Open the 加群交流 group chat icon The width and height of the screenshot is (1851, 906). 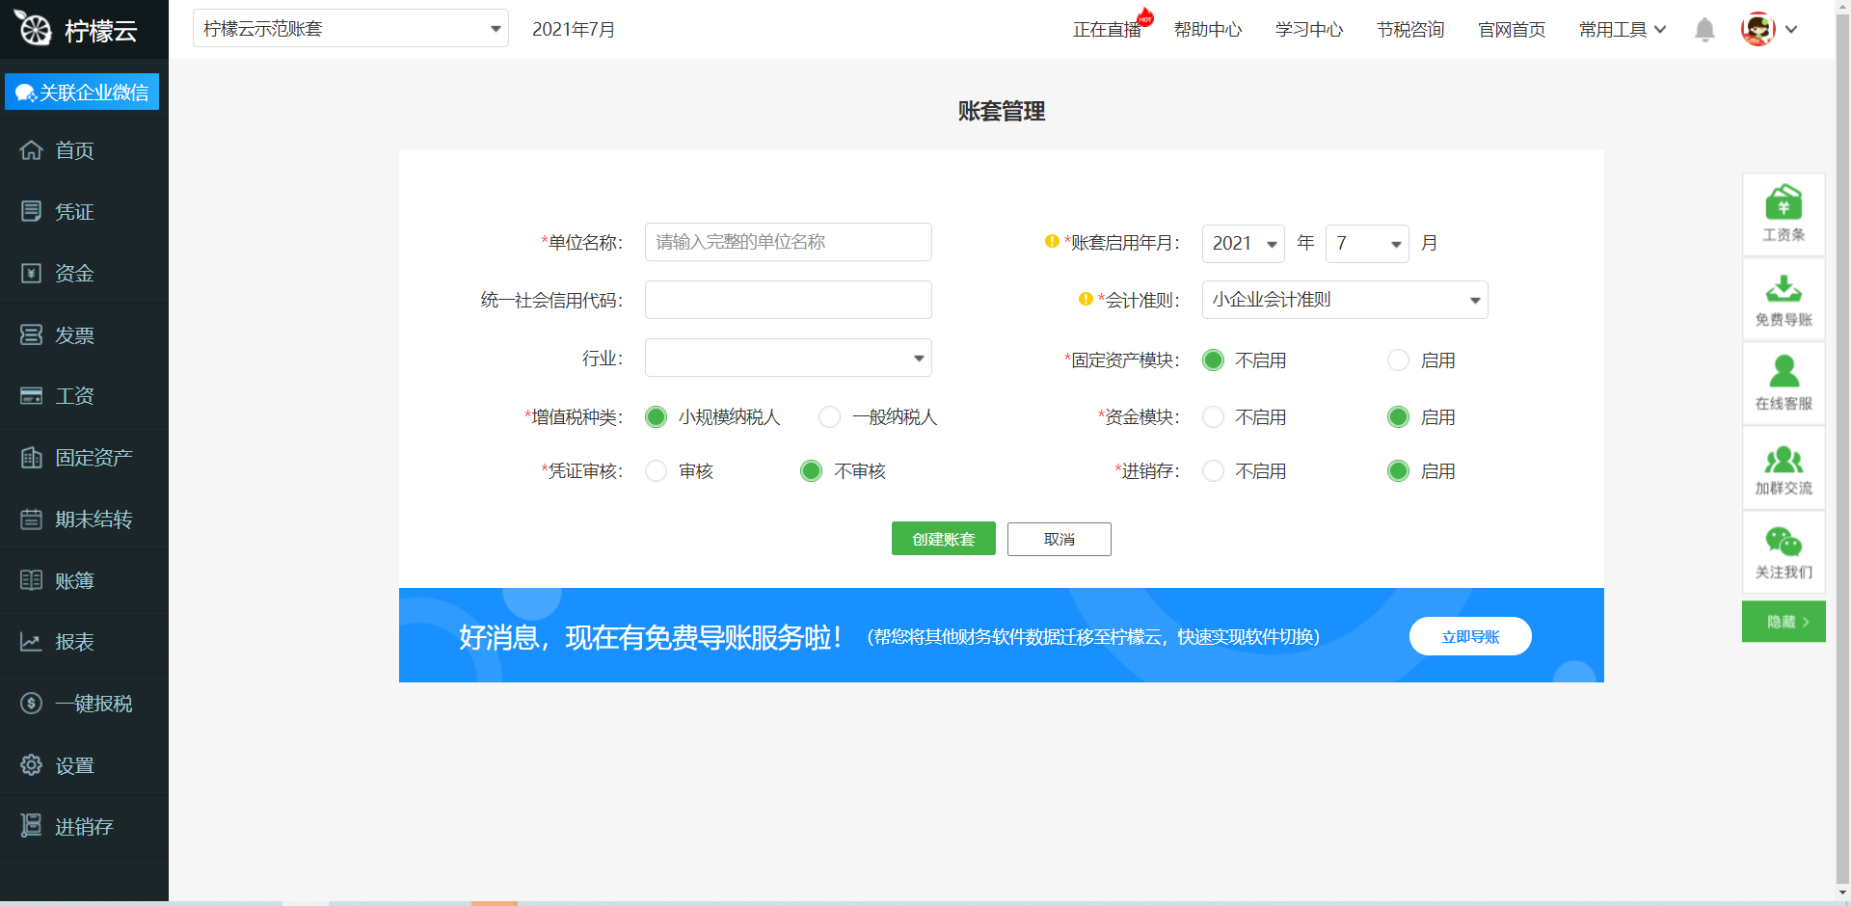(x=1784, y=459)
